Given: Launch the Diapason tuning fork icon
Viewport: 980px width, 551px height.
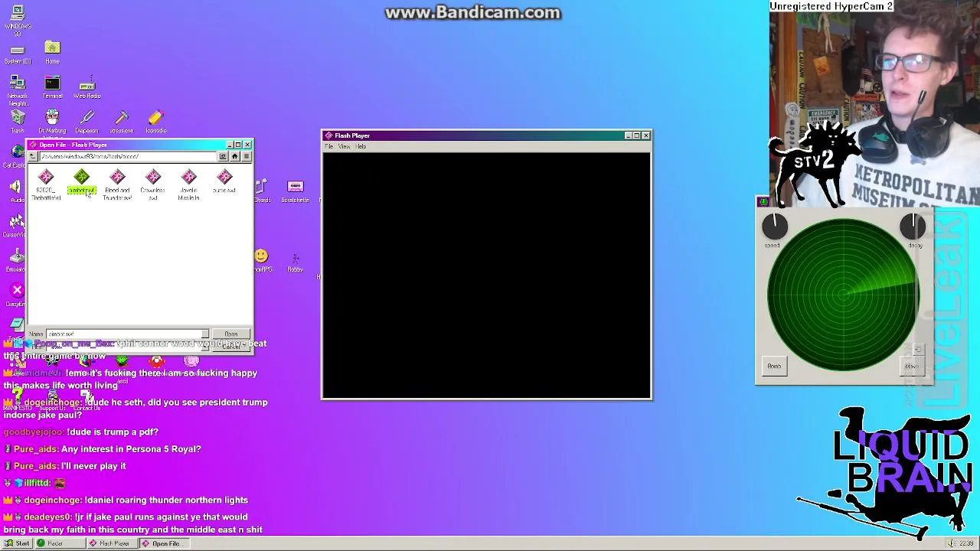Looking at the screenshot, I should [87, 121].
